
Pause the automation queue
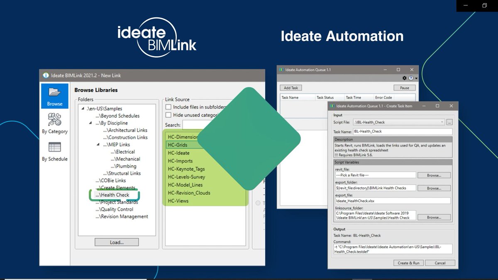[x=405, y=88]
